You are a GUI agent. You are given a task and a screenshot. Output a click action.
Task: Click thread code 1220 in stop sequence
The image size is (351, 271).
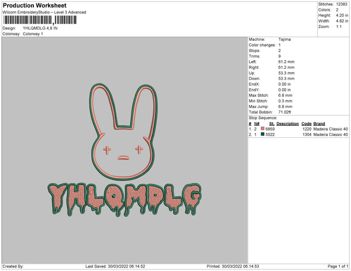(307, 129)
